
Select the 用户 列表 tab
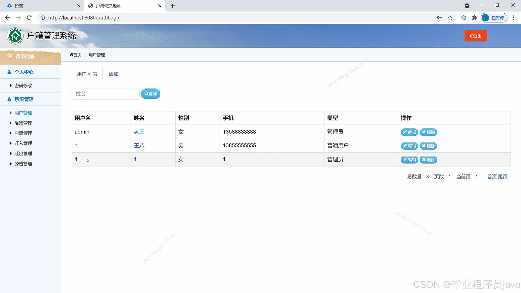point(87,74)
